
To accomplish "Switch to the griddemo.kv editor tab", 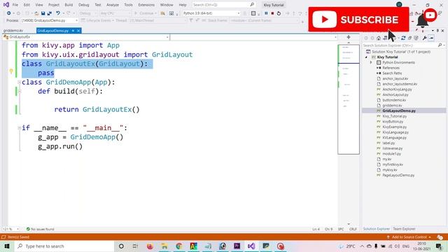I will (x=13, y=31).
